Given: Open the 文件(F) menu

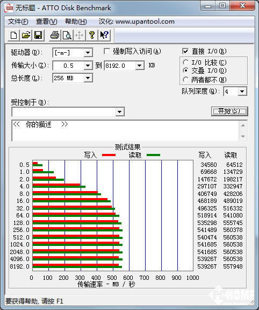Looking at the screenshot, I should click(18, 22).
